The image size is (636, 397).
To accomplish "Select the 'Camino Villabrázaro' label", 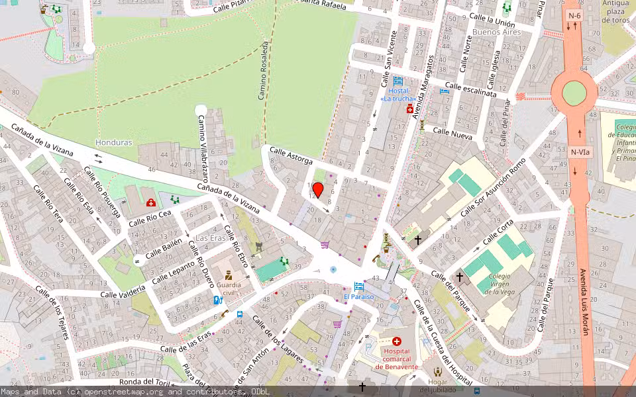I will (x=203, y=148).
